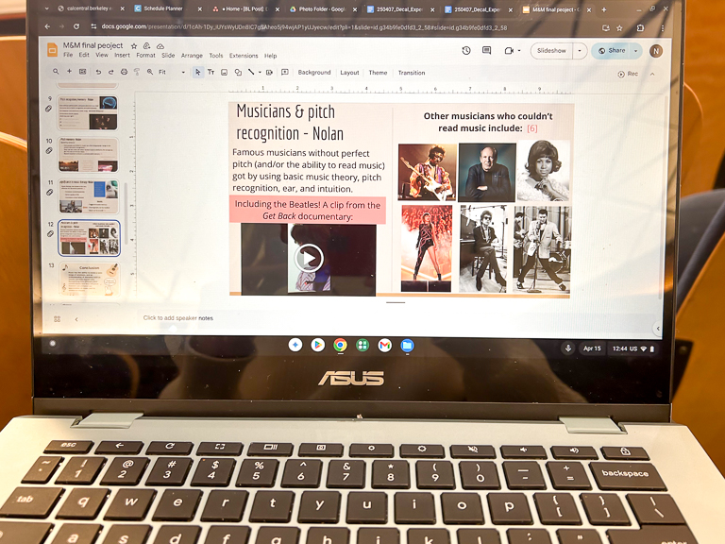
Task: Search the menus with magnifier icon
Action: (x=56, y=72)
